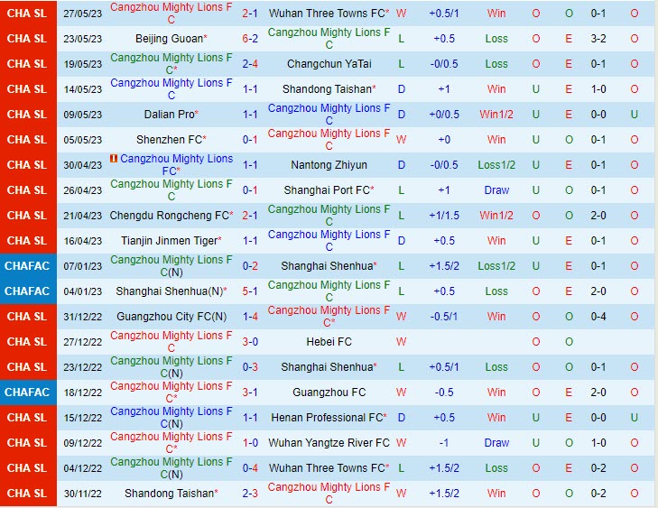658x508 pixels.
Task: Select the Win1/2 result for Dalian Pro match
Action: point(496,114)
